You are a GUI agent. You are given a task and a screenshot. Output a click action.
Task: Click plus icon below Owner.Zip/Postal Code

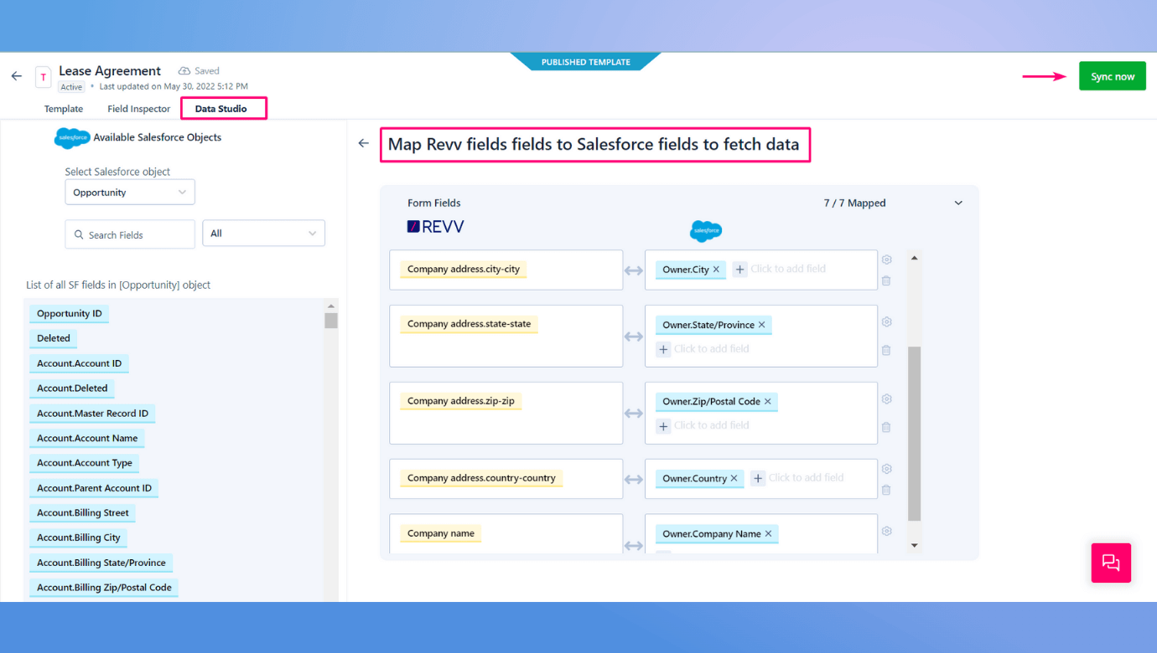[x=663, y=426]
